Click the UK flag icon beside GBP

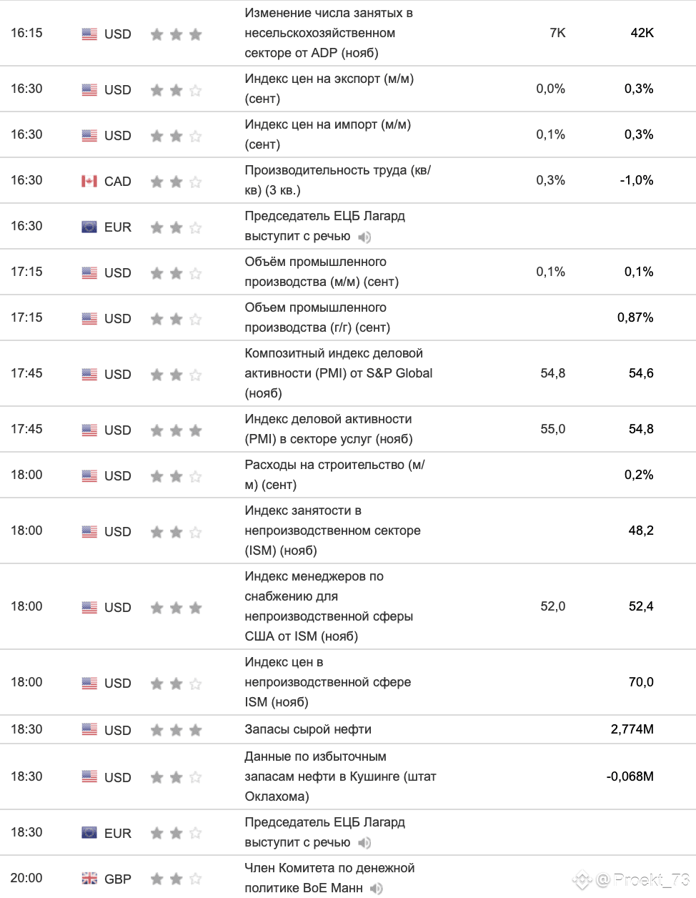pos(89,879)
